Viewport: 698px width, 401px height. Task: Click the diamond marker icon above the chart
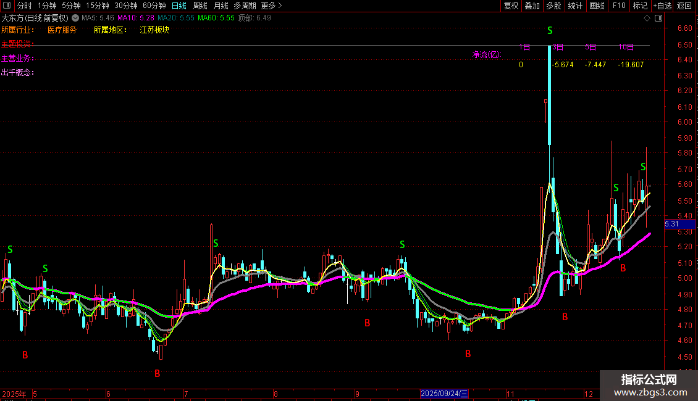pyautogui.click(x=647, y=19)
